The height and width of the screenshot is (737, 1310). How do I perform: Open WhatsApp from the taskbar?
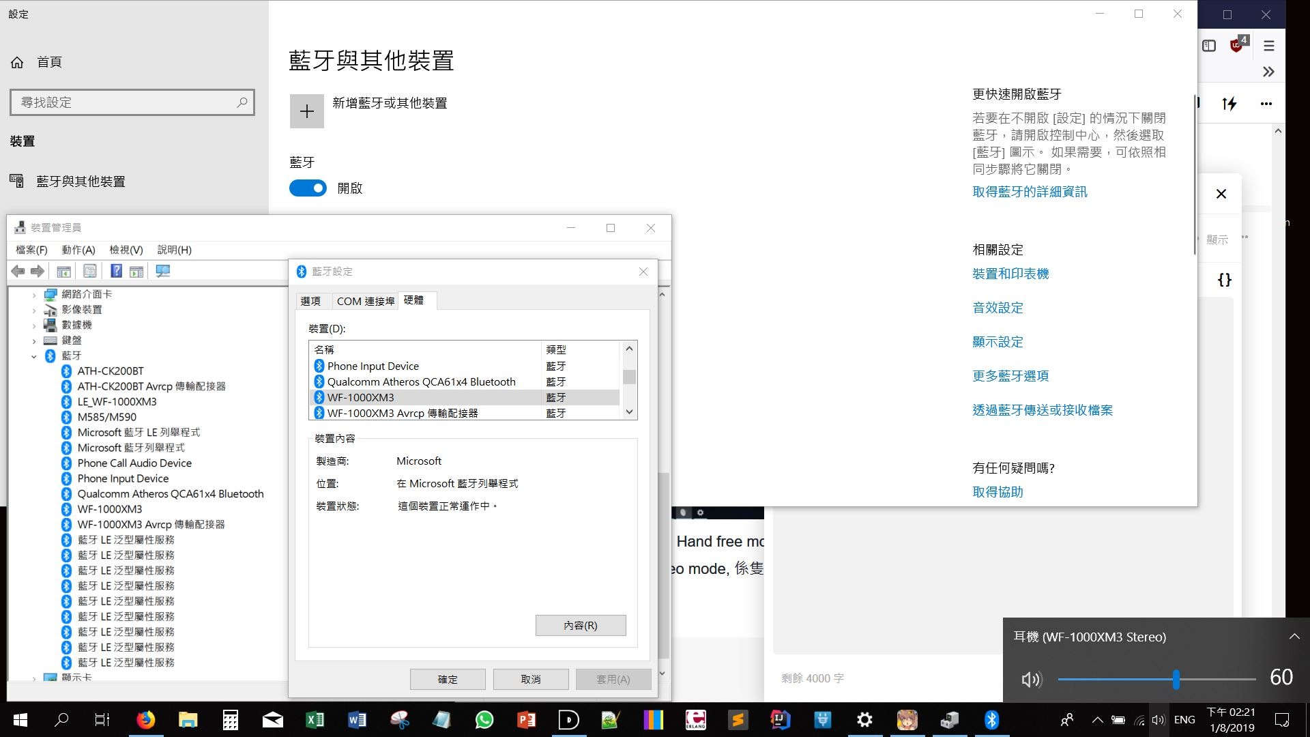click(484, 720)
